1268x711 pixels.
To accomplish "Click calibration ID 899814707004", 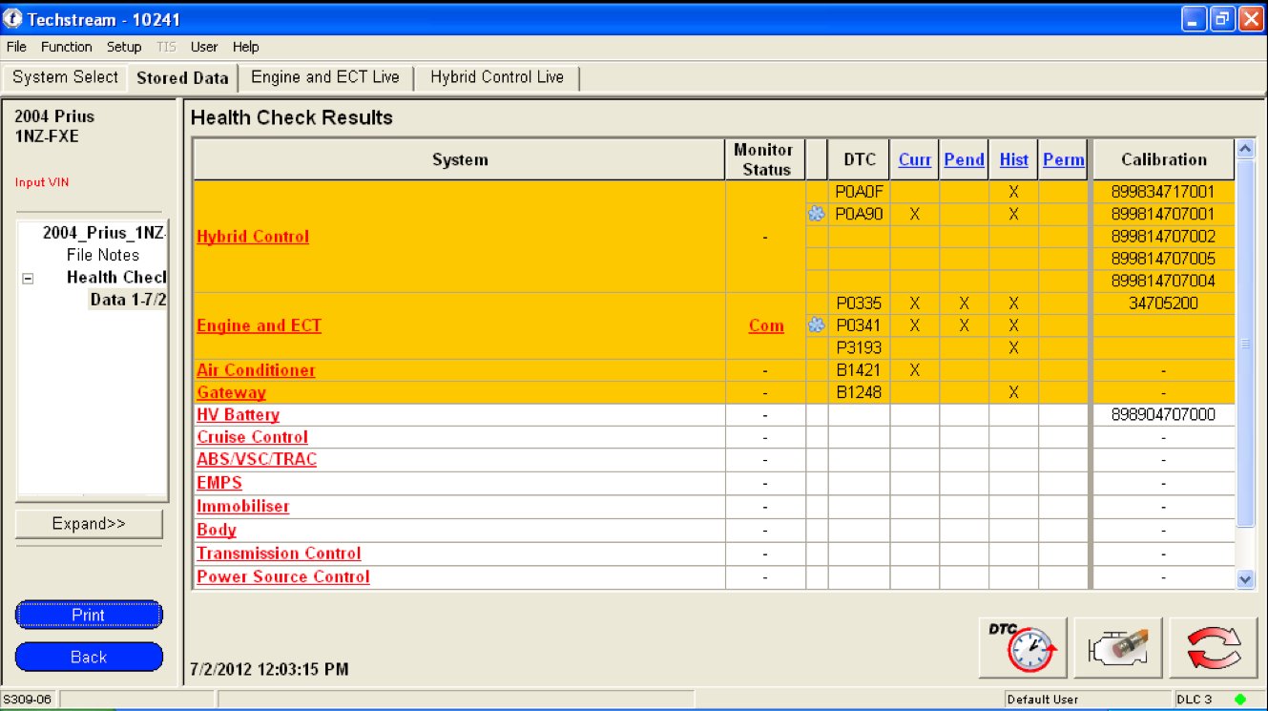I will click(x=1163, y=282).
